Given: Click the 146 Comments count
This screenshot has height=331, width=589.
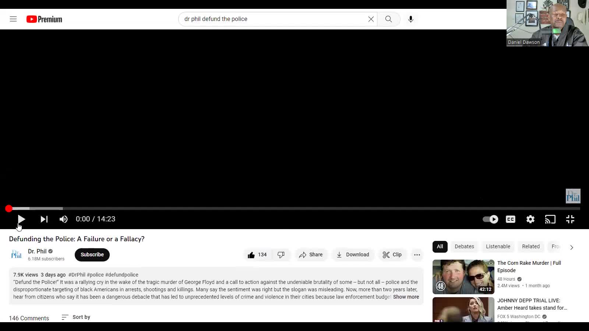Looking at the screenshot, I should click(x=29, y=318).
